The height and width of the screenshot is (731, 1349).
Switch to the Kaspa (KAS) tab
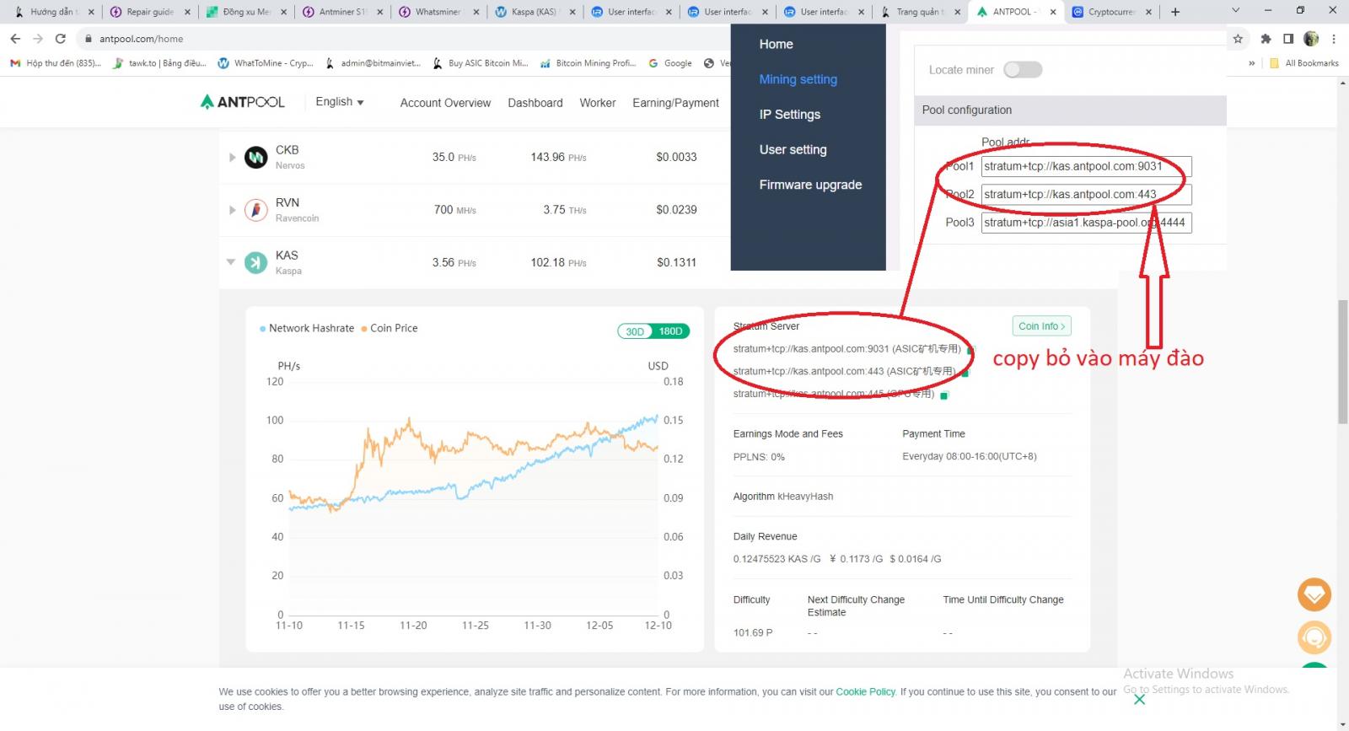click(533, 12)
